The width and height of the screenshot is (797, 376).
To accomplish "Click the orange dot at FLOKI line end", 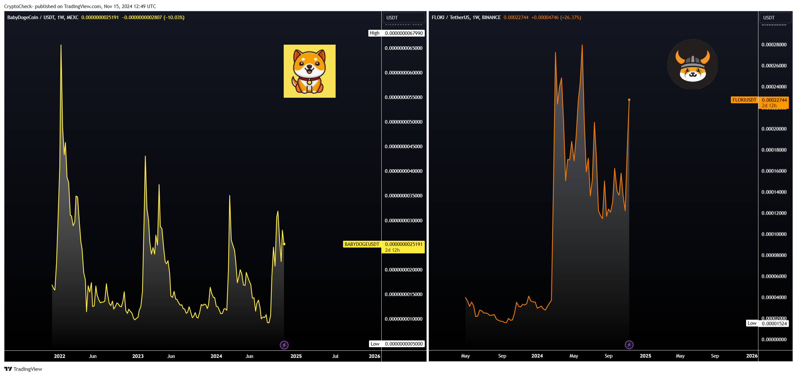I will tap(629, 100).
